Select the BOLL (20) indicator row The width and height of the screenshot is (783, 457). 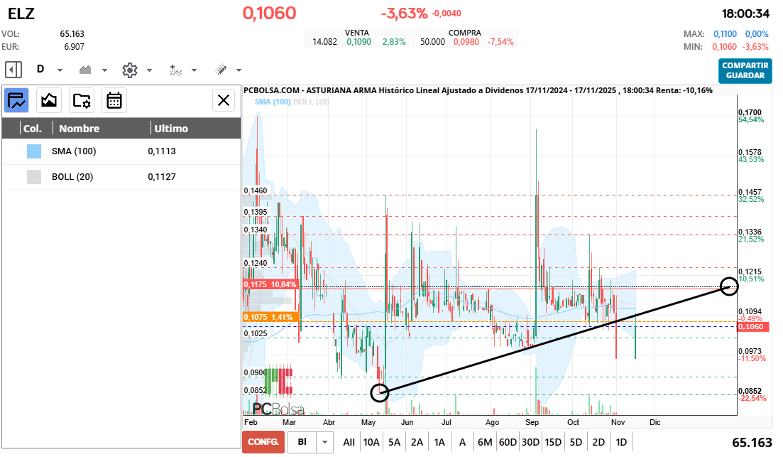coord(121,176)
